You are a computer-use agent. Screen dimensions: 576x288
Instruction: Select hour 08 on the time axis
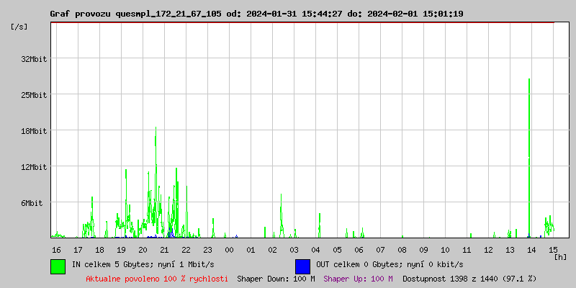click(402, 250)
